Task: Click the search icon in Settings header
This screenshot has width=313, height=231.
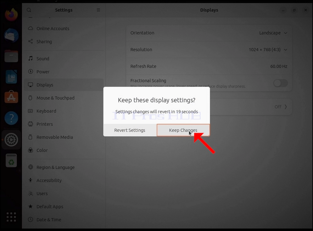Action: pos(29,10)
